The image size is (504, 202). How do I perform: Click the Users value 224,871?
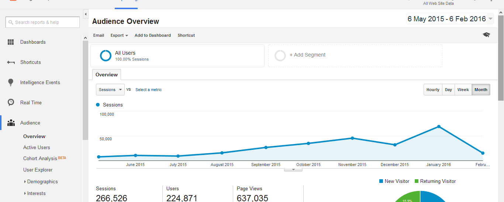click(182, 198)
